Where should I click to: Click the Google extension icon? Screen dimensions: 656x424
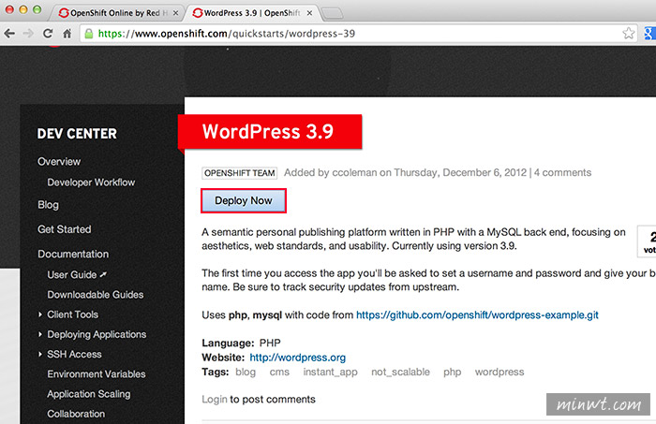pyautogui.click(x=649, y=34)
